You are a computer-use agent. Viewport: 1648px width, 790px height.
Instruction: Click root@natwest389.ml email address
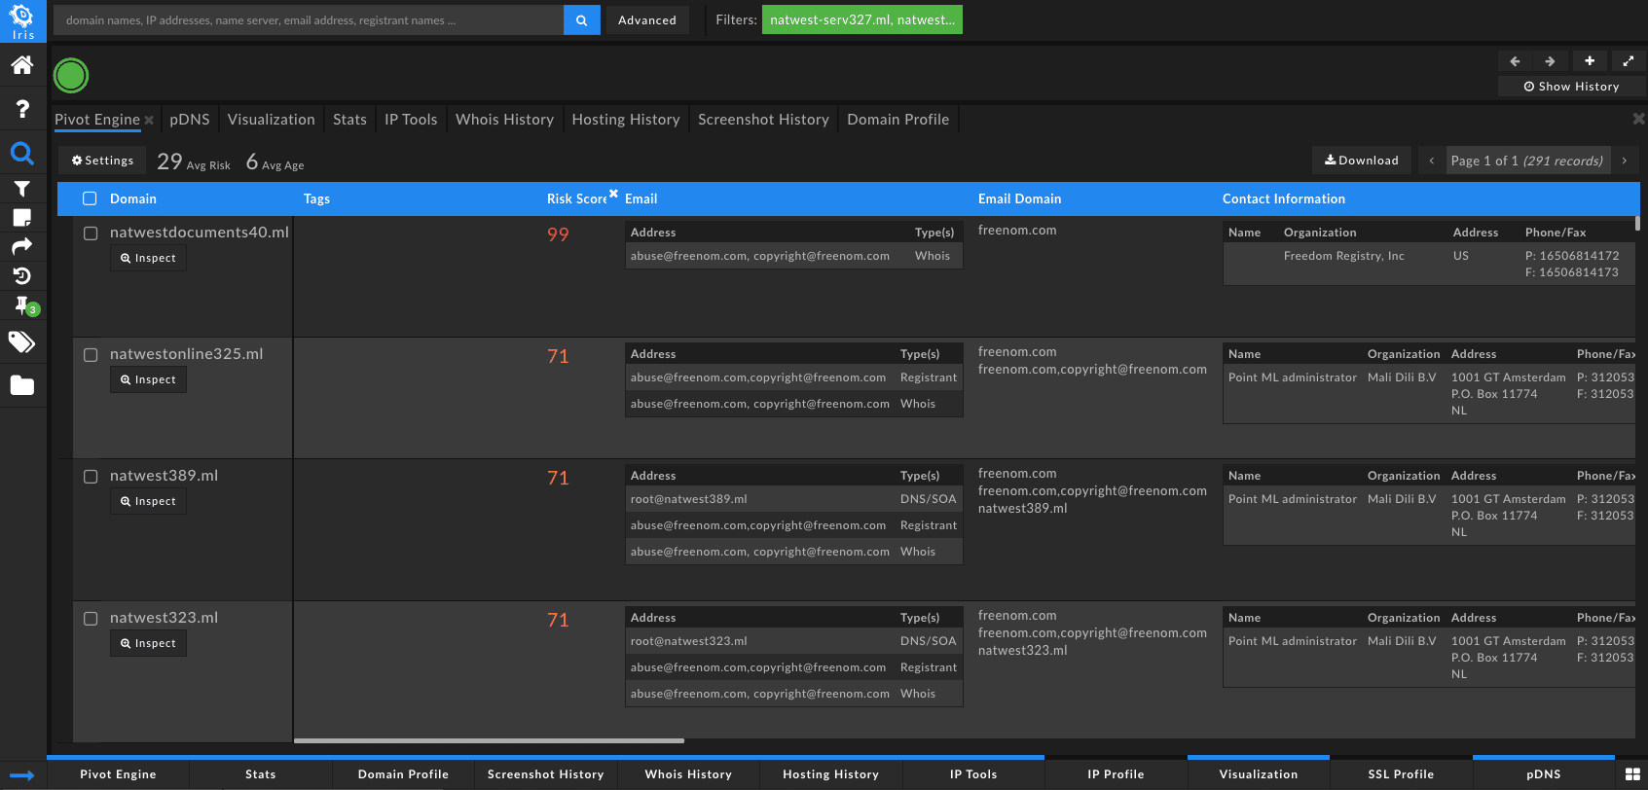pos(688,499)
